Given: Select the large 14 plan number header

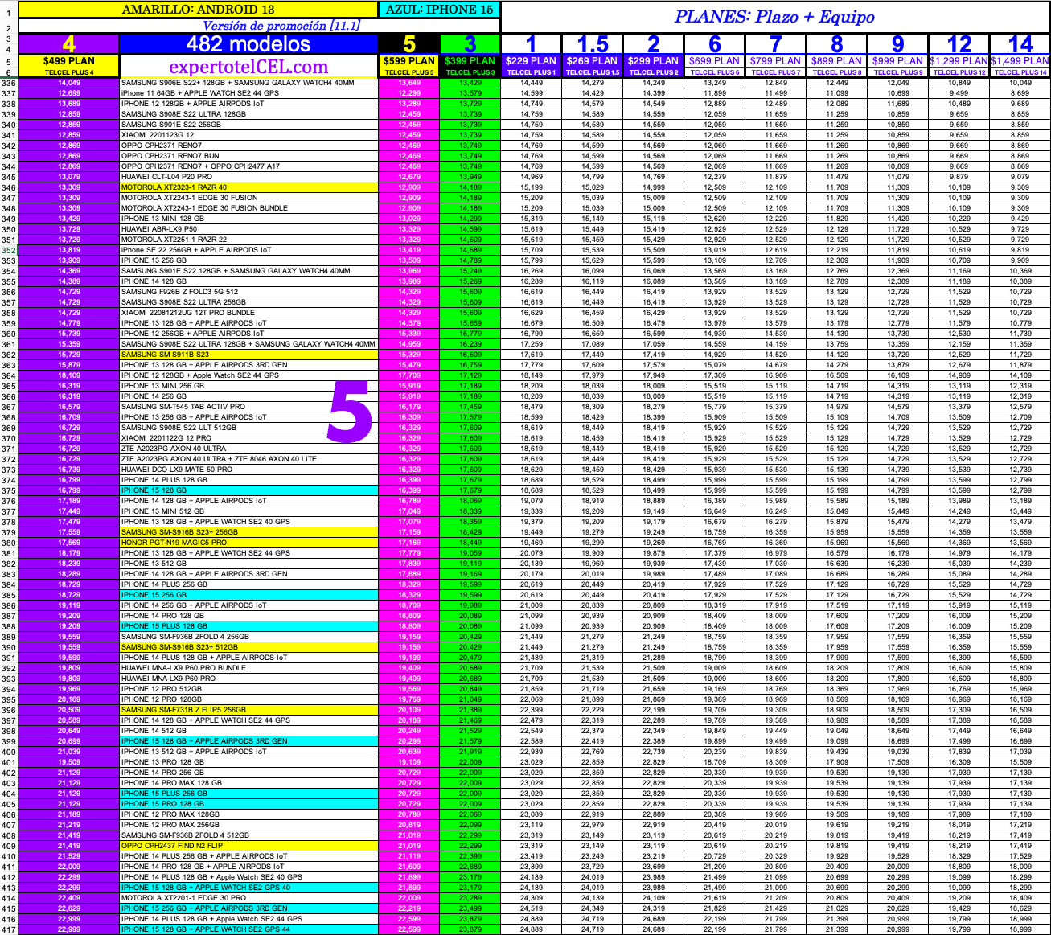Looking at the screenshot, I should (1020, 44).
